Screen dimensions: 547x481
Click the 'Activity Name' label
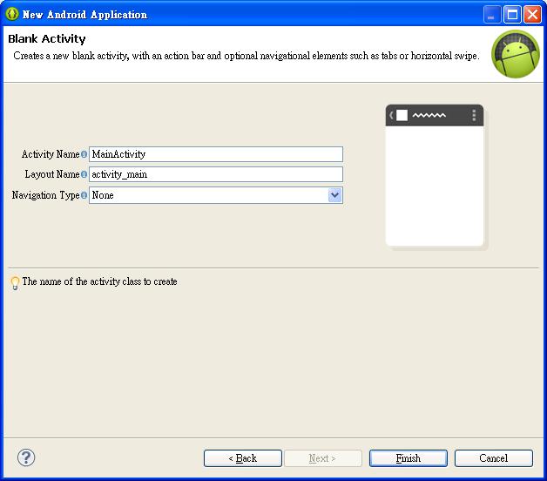coord(51,154)
